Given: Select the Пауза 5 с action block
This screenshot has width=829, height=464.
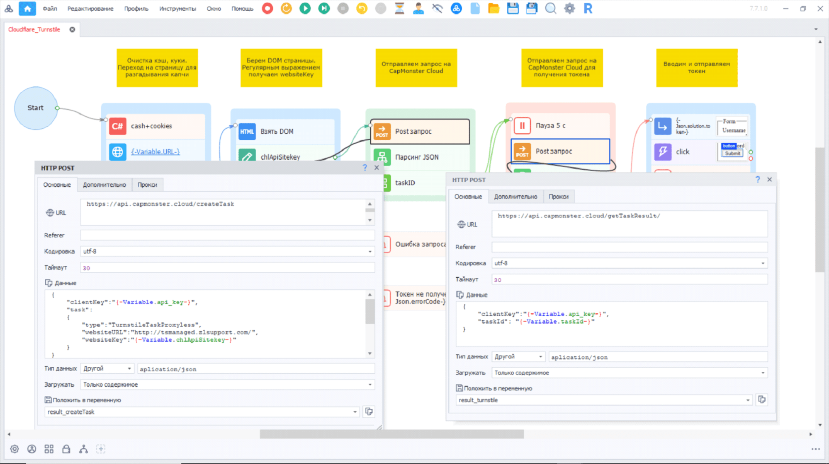Looking at the screenshot, I should (560, 125).
